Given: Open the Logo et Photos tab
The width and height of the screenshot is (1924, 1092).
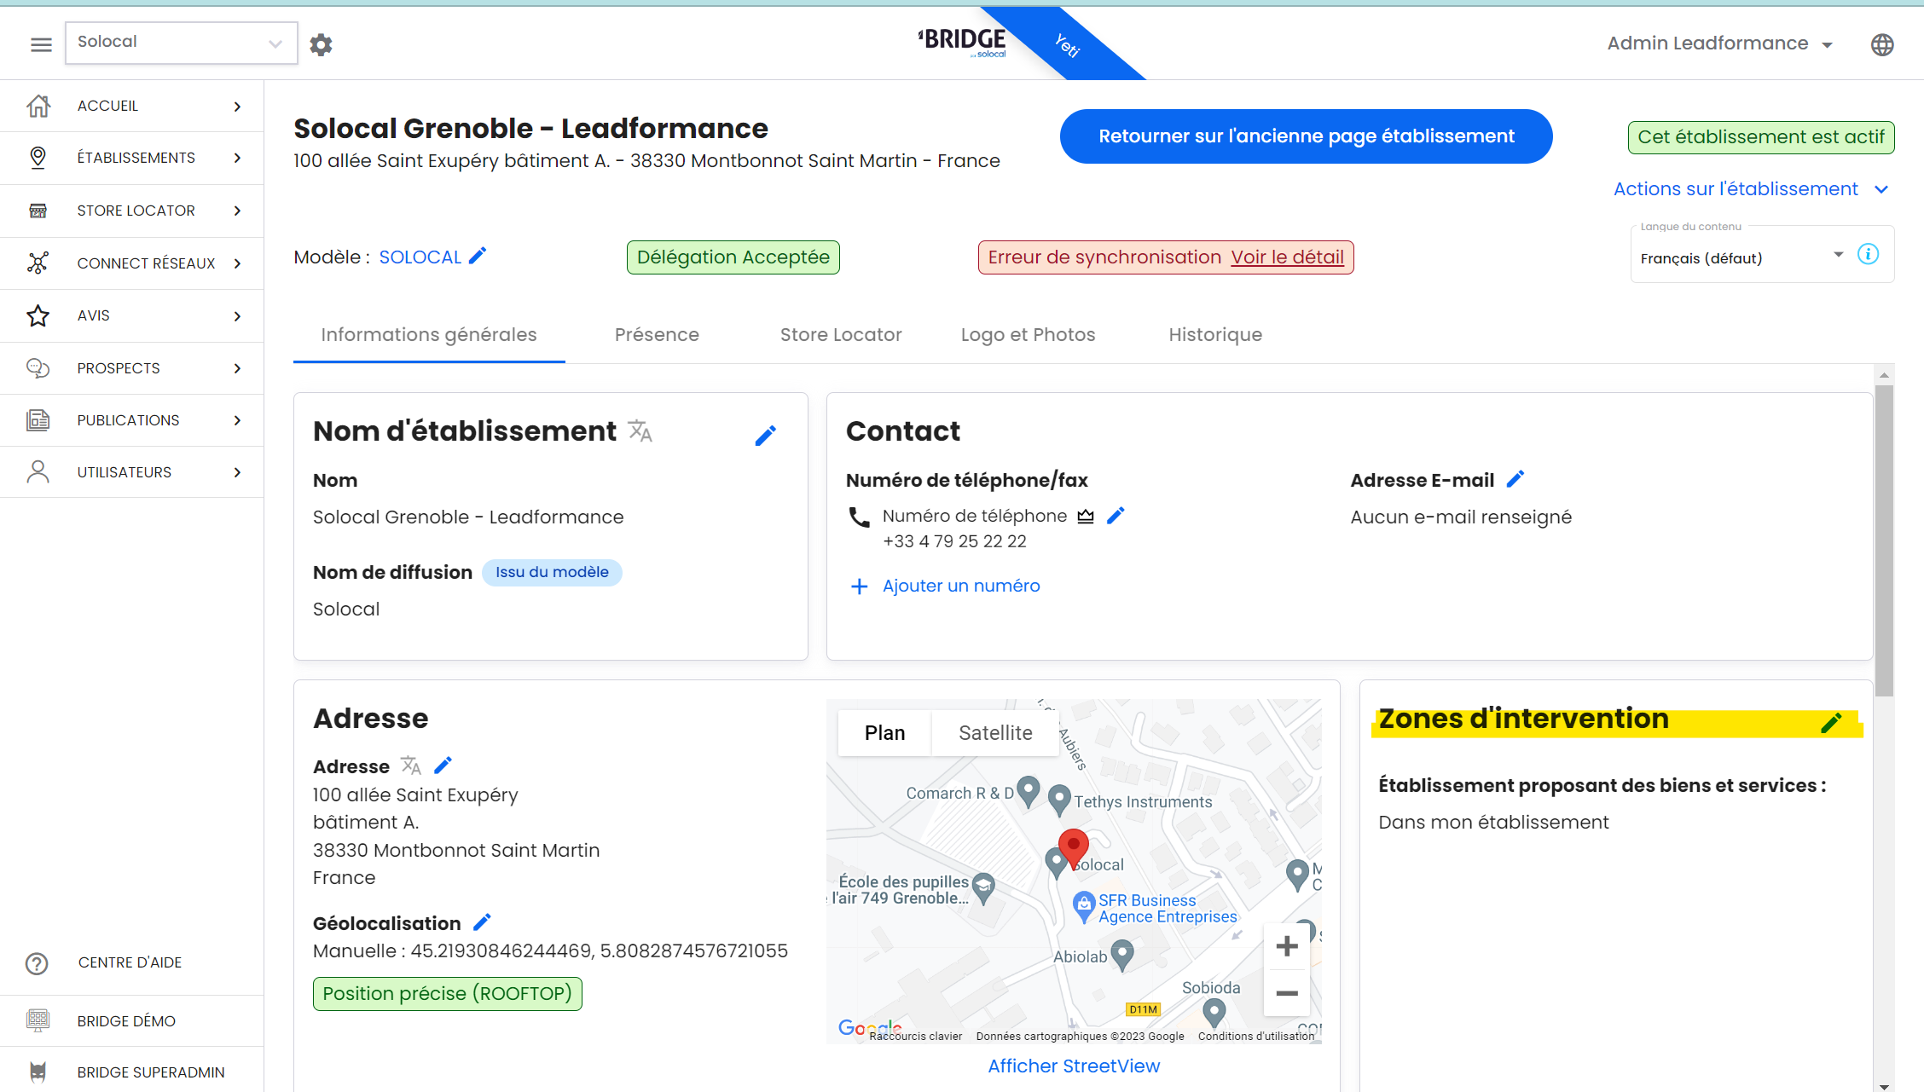Looking at the screenshot, I should [x=1028, y=335].
